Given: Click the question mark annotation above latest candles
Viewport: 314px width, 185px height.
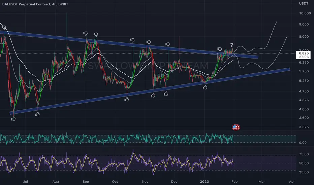Looking at the screenshot, I should [x=232, y=45].
